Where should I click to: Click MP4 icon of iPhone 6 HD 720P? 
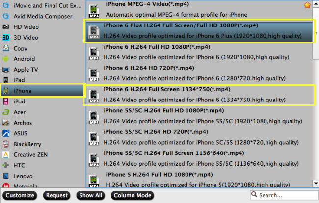click(94, 75)
